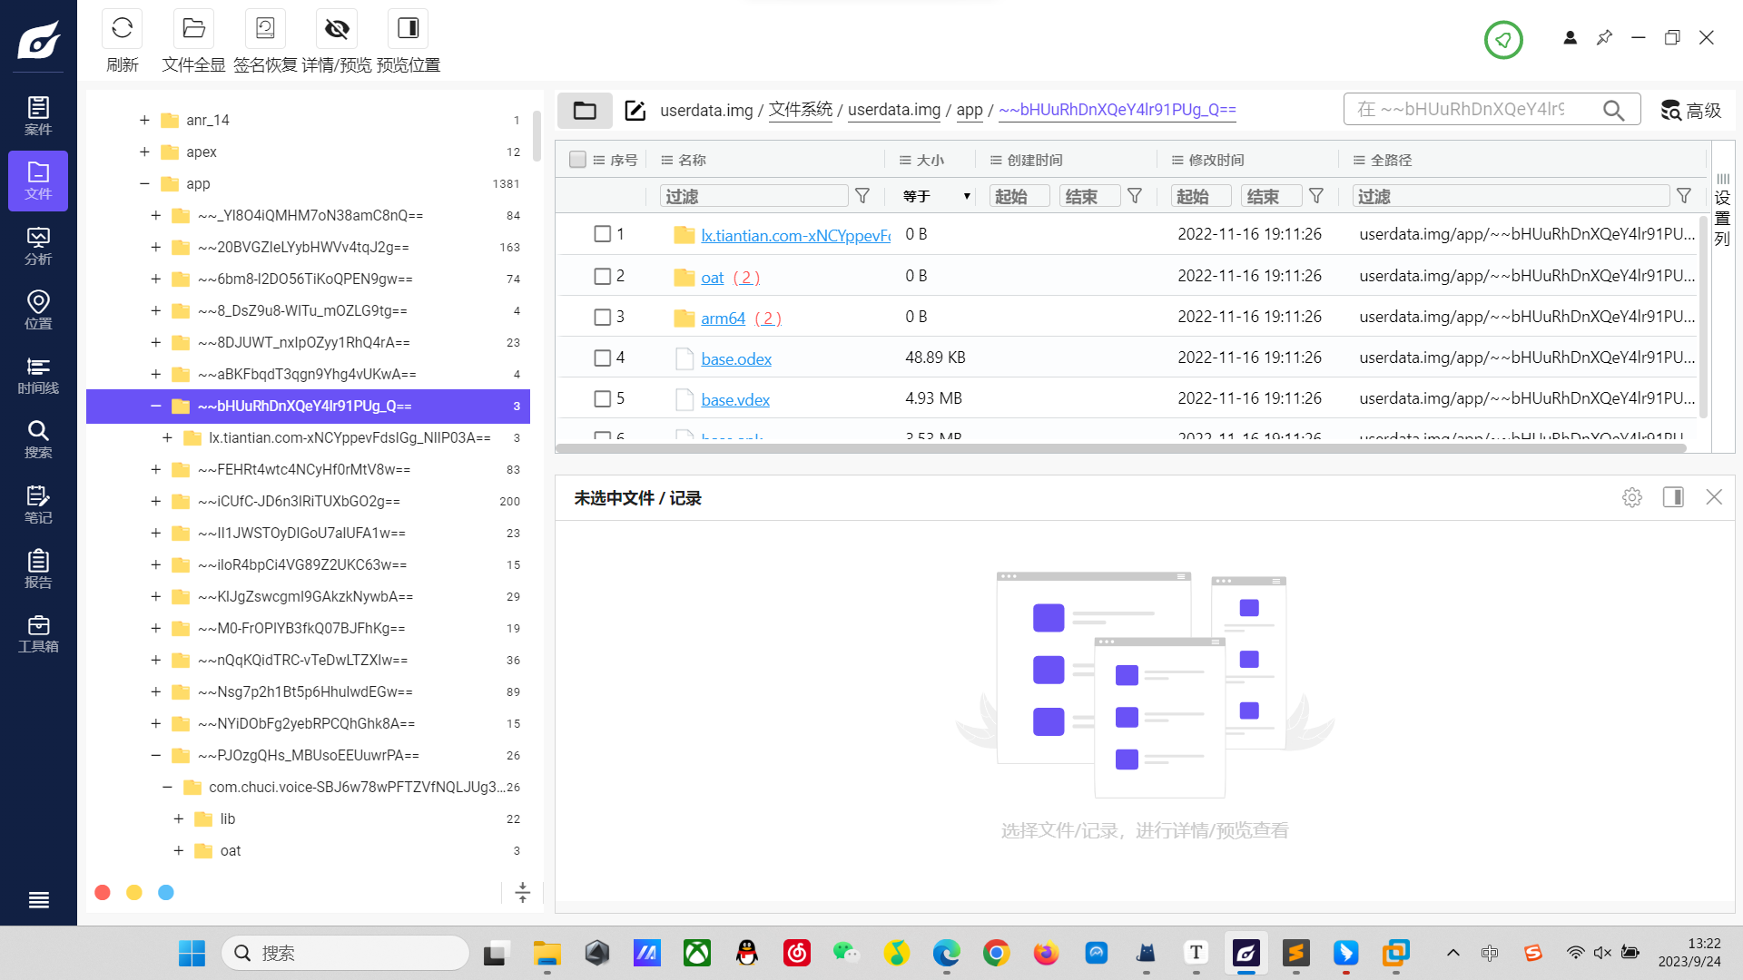Click the 签名恢复 signature recovery icon

265,29
